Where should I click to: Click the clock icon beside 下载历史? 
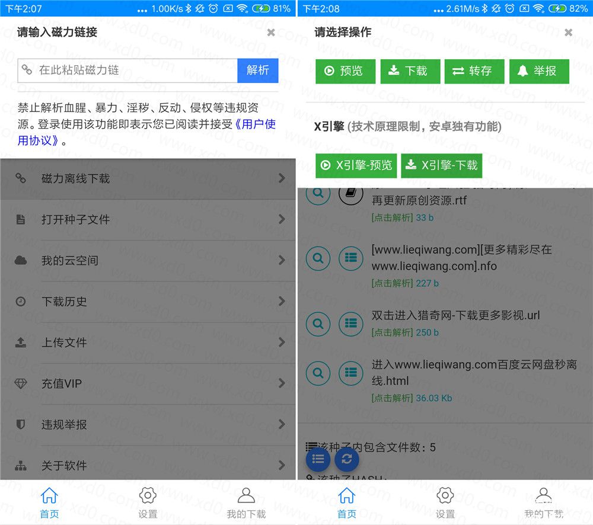[x=20, y=301]
